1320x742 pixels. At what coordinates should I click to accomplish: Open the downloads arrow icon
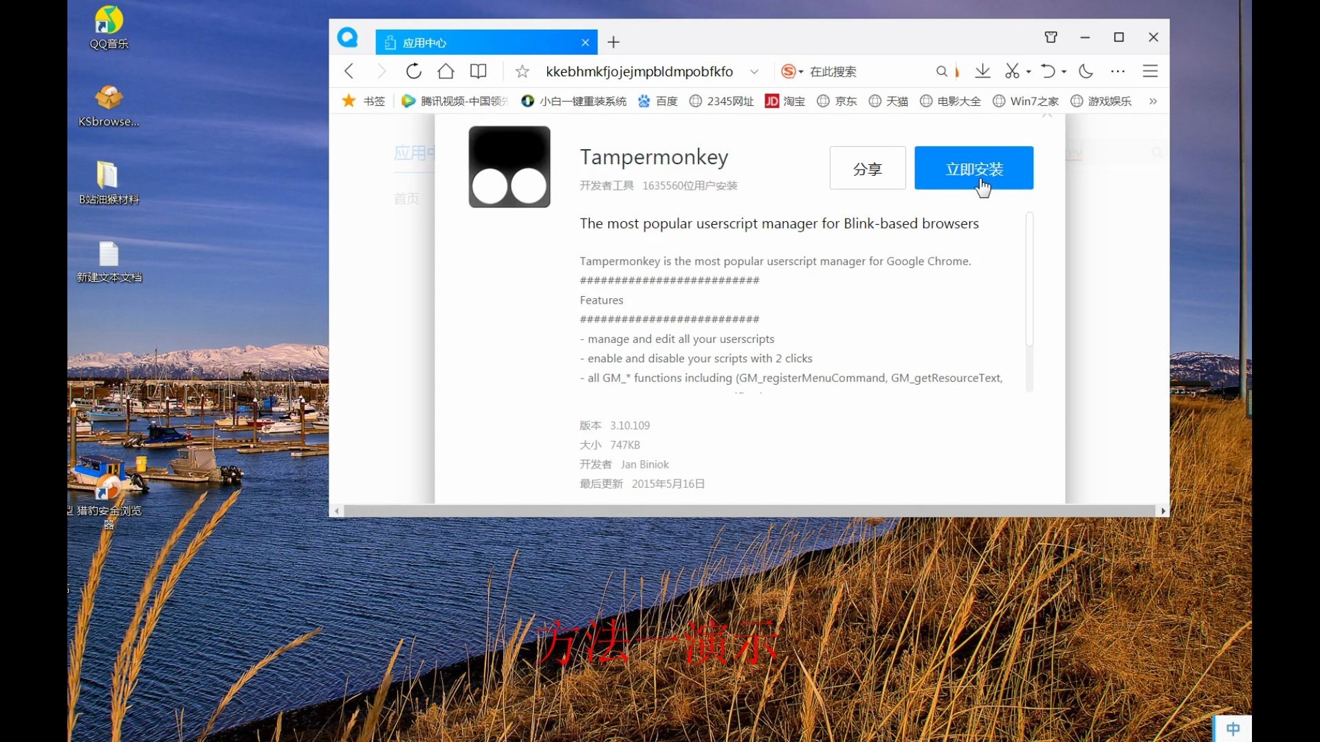pyautogui.click(x=982, y=71)
